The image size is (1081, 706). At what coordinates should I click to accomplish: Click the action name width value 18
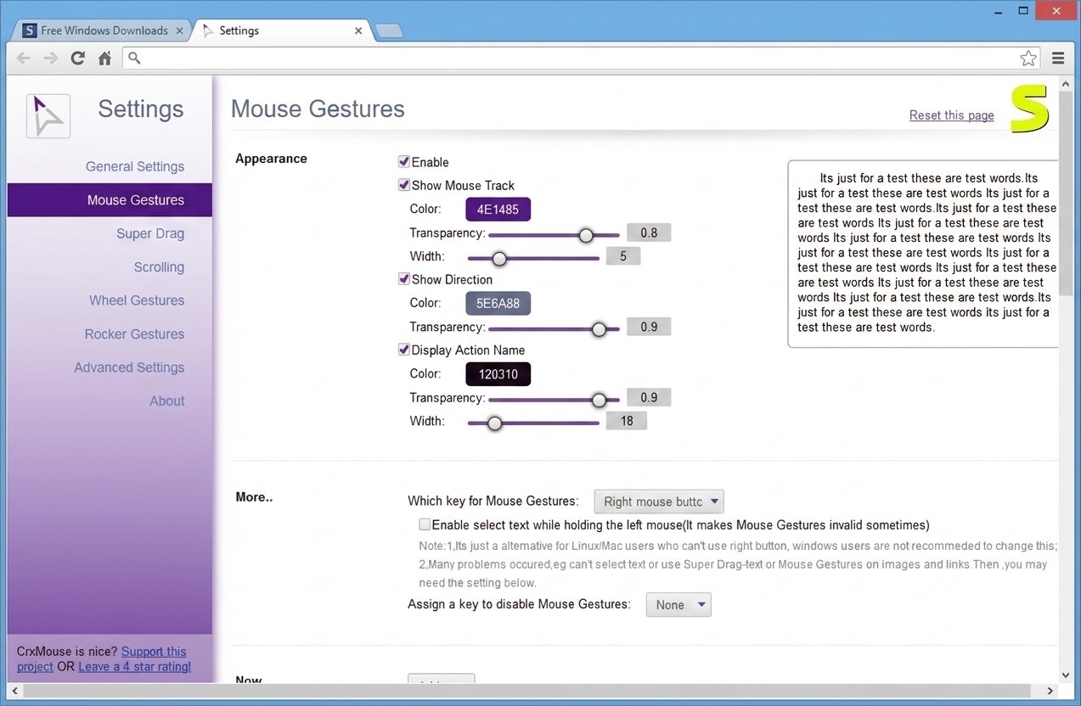pyautogui.click(x=627, y=421)
